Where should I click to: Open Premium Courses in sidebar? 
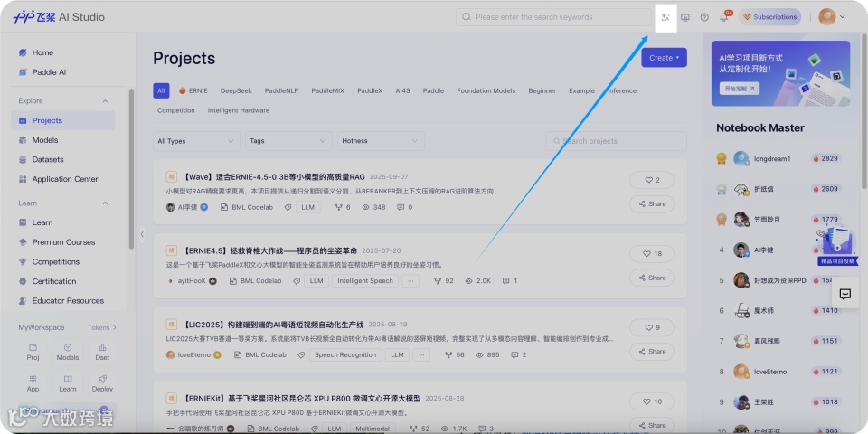[63, 242]
